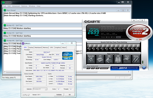Click the CPU-Z purple Z title icon

23,44
